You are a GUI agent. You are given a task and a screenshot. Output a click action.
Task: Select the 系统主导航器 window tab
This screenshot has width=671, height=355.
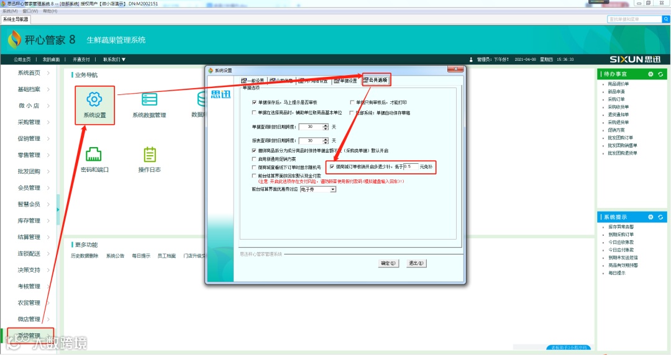tap(16, 19)
